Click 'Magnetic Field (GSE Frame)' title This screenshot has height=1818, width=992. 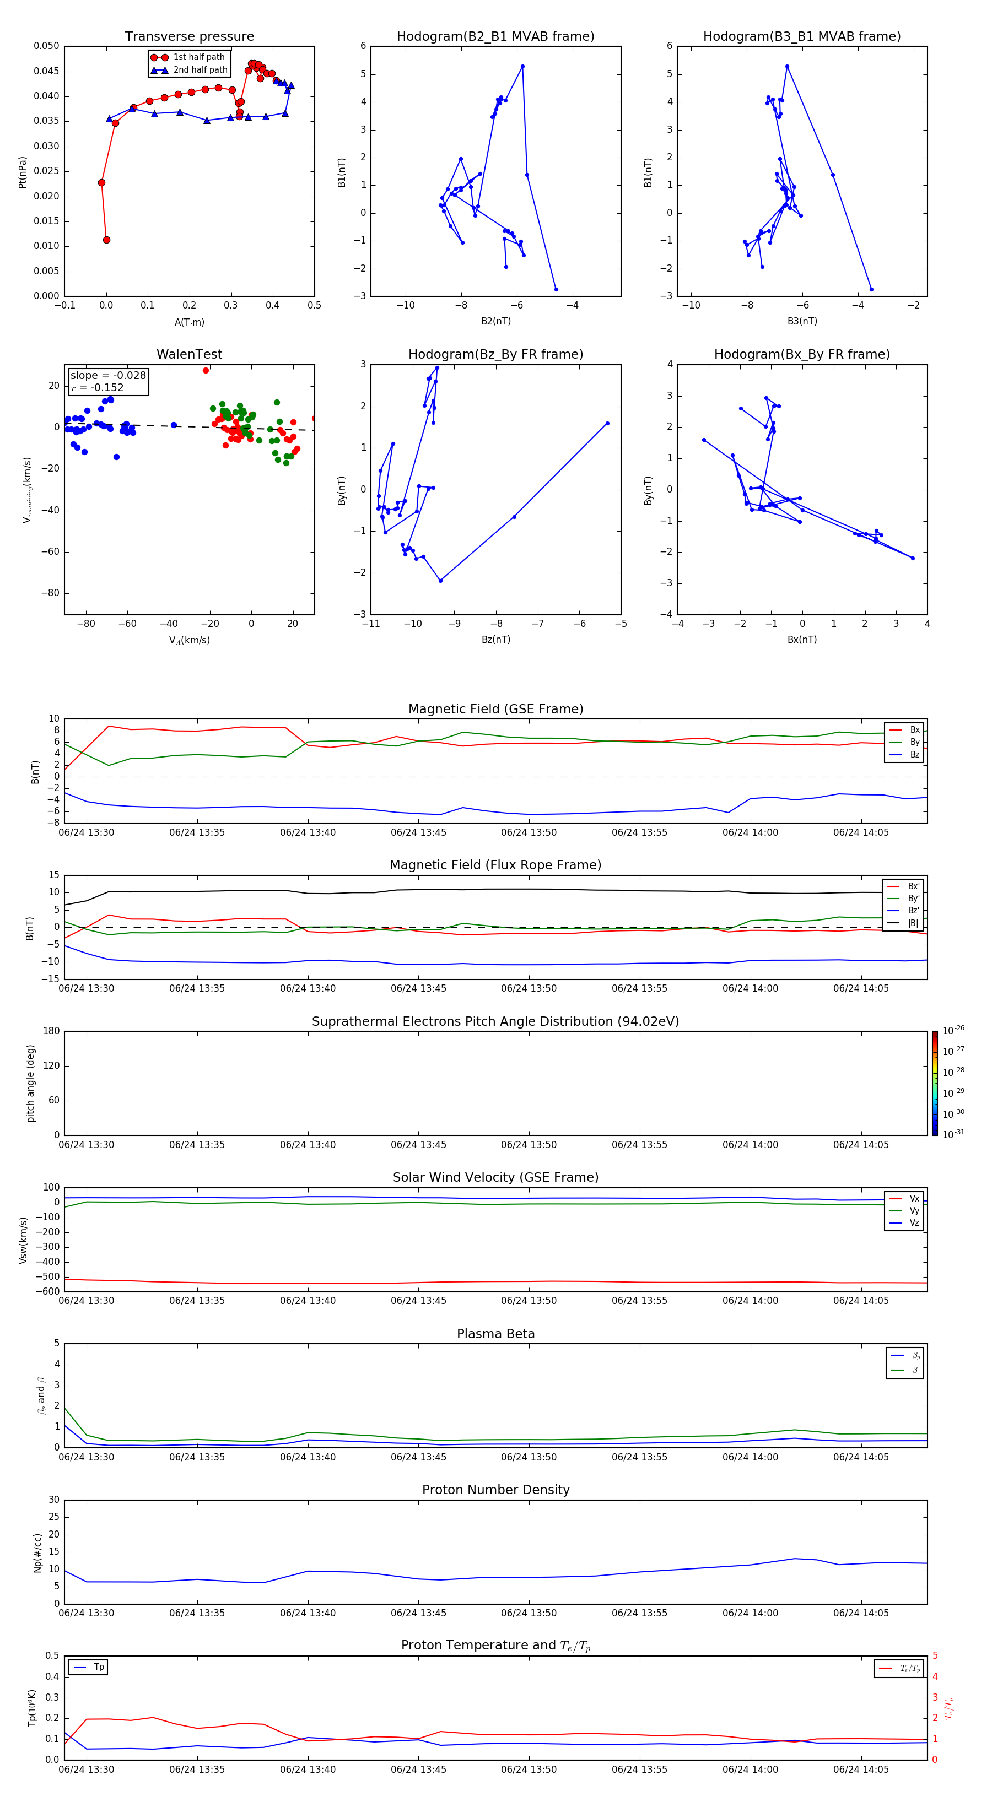[495, 709]
